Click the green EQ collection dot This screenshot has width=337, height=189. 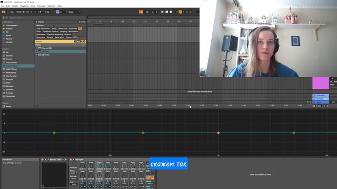[4, 32]
